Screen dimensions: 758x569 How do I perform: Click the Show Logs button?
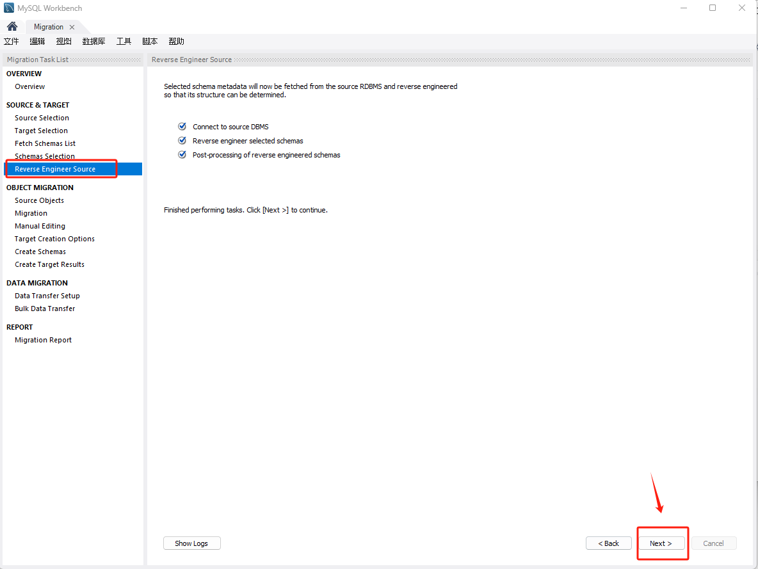pyautogui.click(x=192, y=543)
